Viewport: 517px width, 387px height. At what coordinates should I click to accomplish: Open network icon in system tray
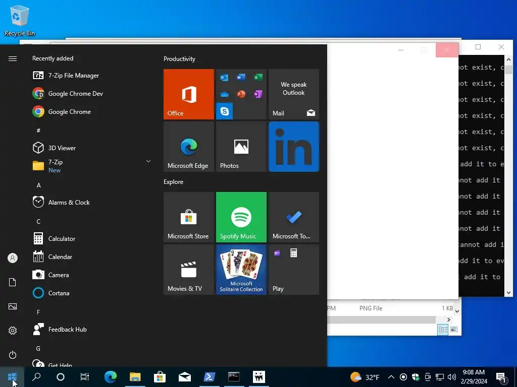tap(440, 377)
